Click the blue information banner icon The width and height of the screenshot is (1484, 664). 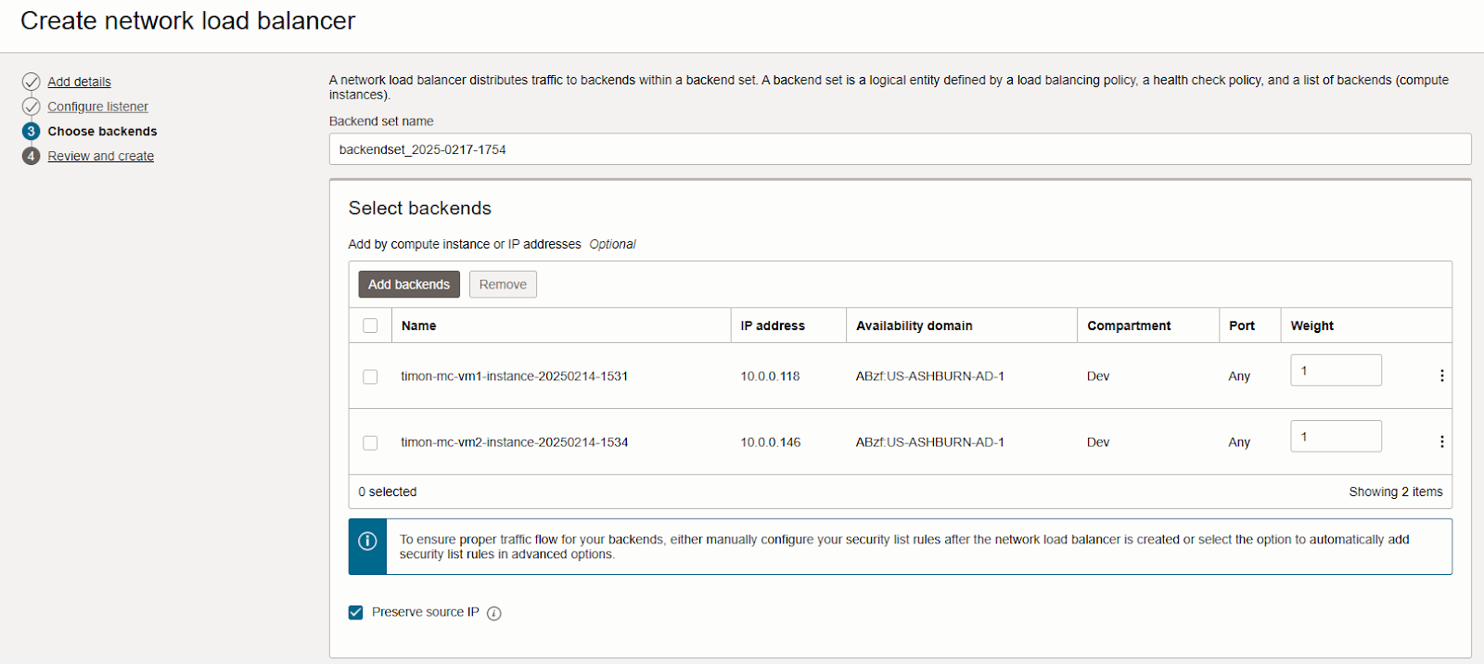pyautogui.click(x=367, y=542)
